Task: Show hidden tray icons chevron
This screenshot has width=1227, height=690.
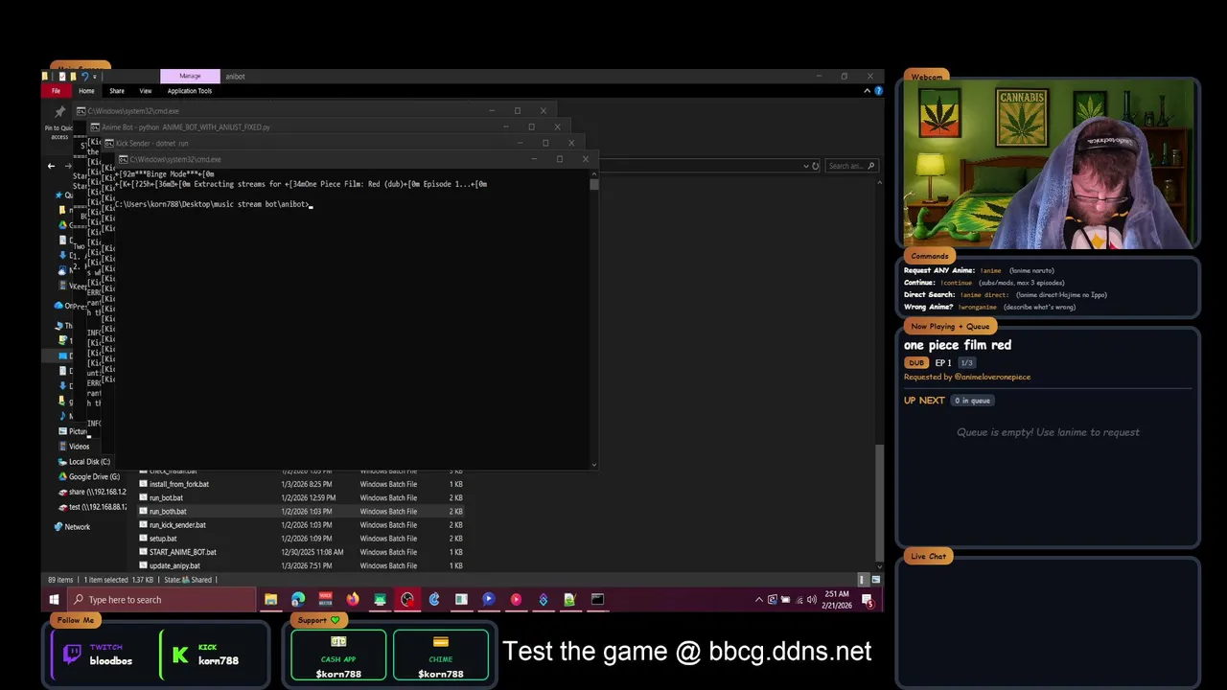Action: coord(759,600)
